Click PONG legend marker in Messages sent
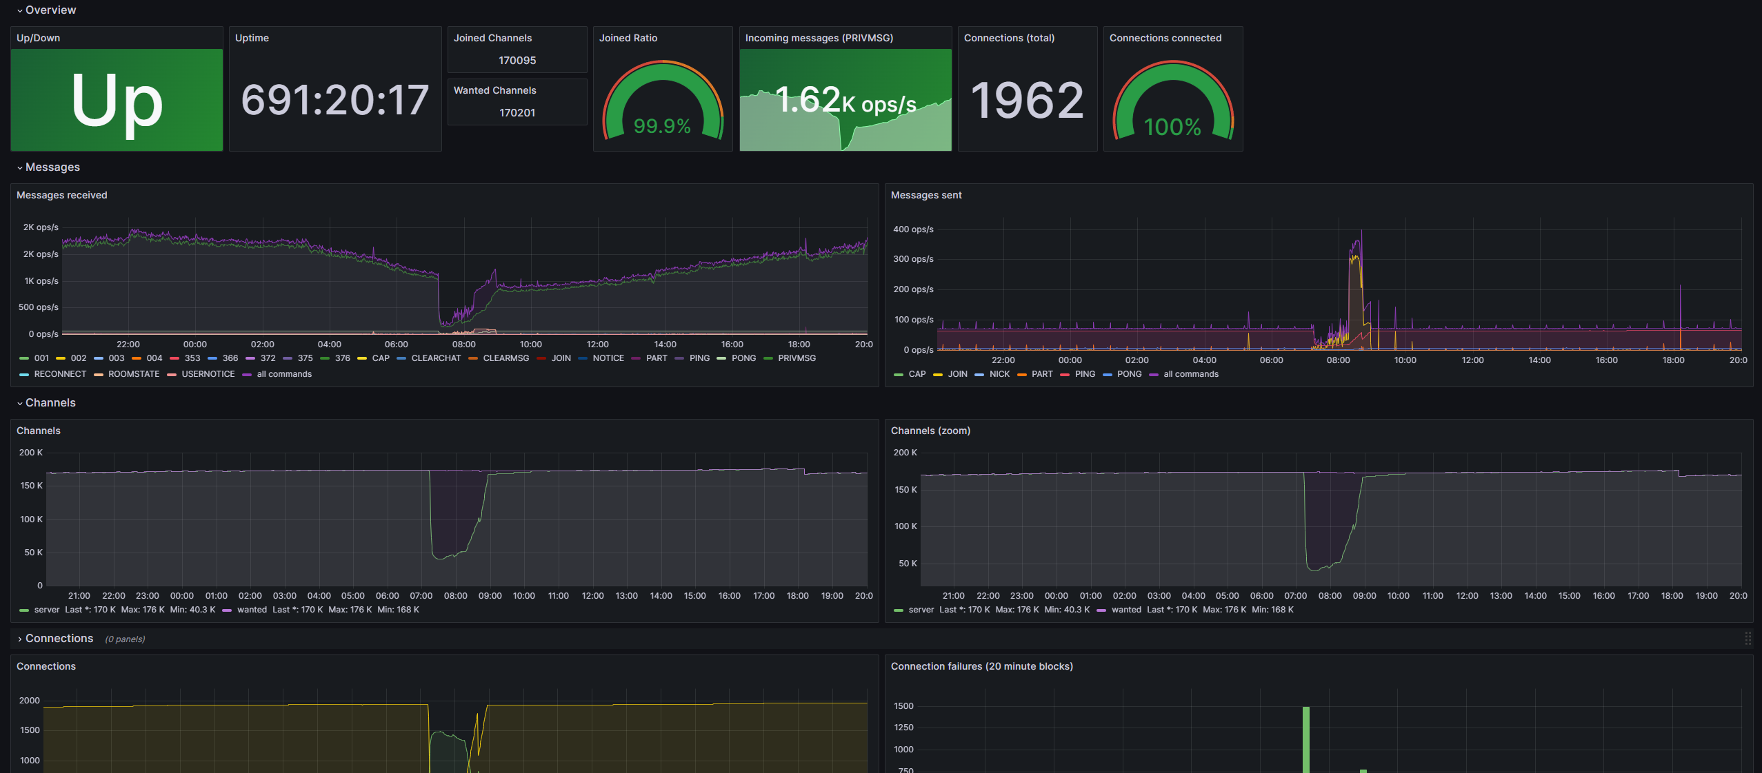The image size is (1762, 773). 1108,375
